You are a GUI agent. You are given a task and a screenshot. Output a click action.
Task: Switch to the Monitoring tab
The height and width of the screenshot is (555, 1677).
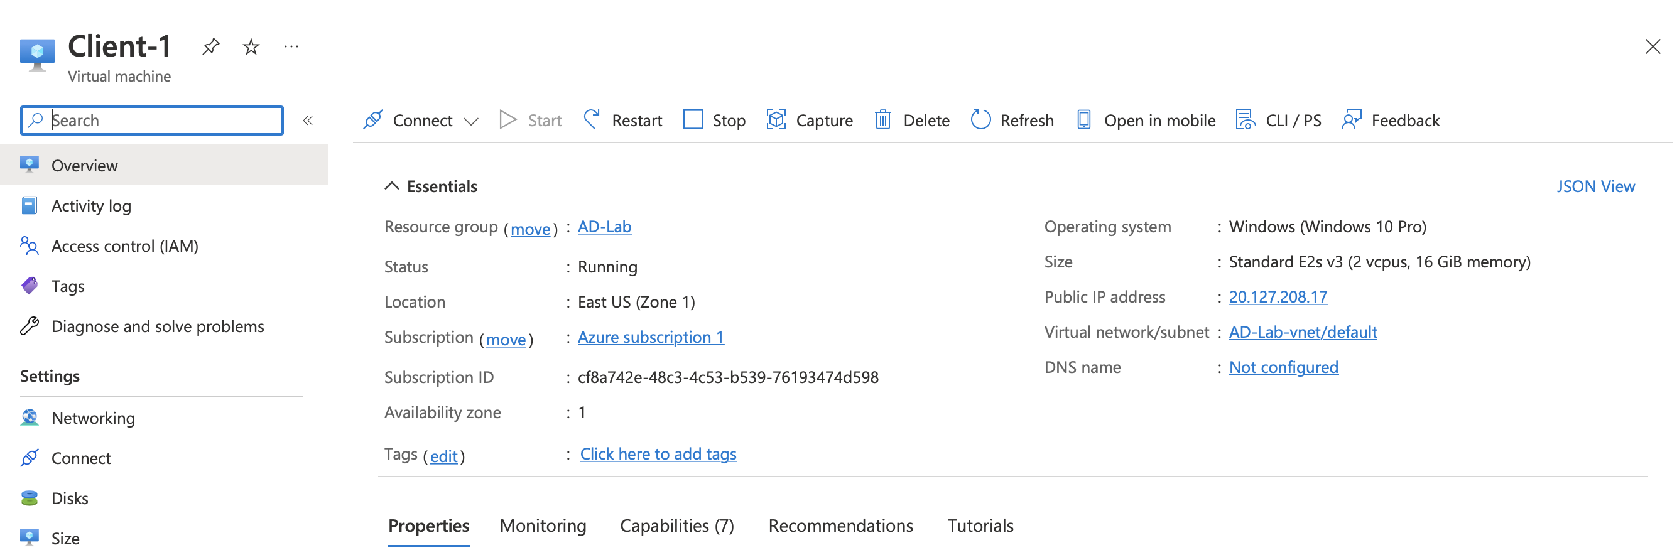point(543,525)
